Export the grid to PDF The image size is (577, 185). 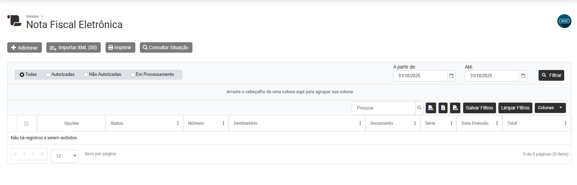[x=431, y=108]
